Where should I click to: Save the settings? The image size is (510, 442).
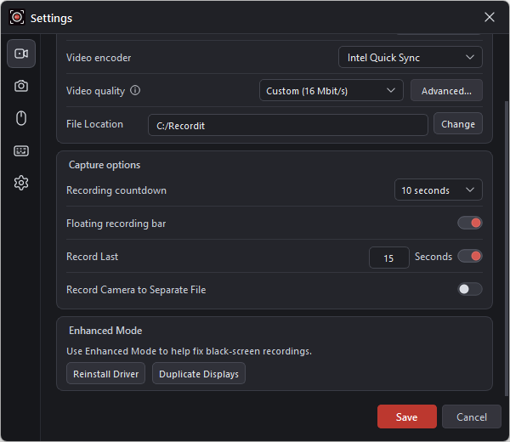tap(406, 416)
